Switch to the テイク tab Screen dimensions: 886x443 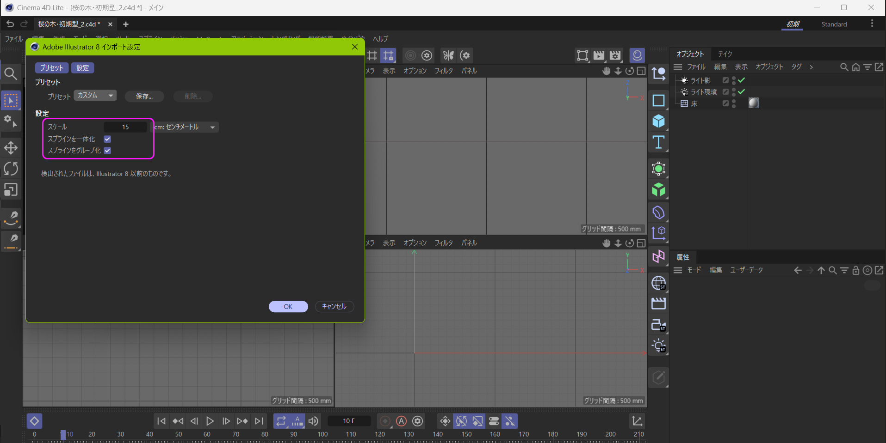click(725, 54)
